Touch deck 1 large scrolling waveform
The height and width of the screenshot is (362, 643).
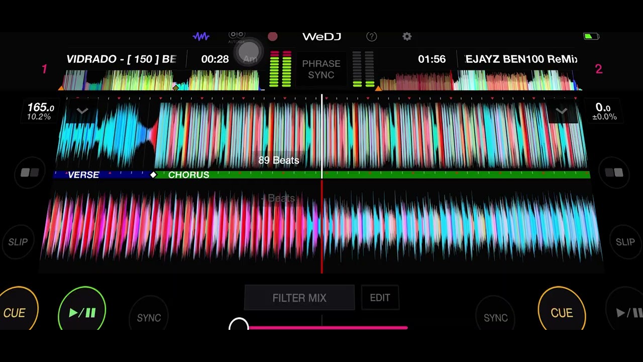pos(321,135)
